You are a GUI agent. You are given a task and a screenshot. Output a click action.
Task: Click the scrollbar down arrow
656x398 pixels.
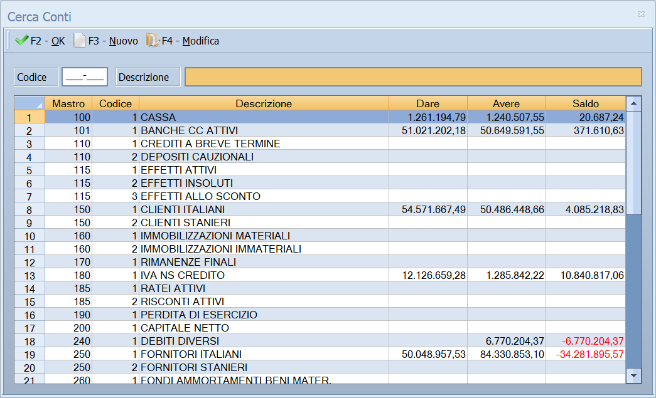(634, 376)
